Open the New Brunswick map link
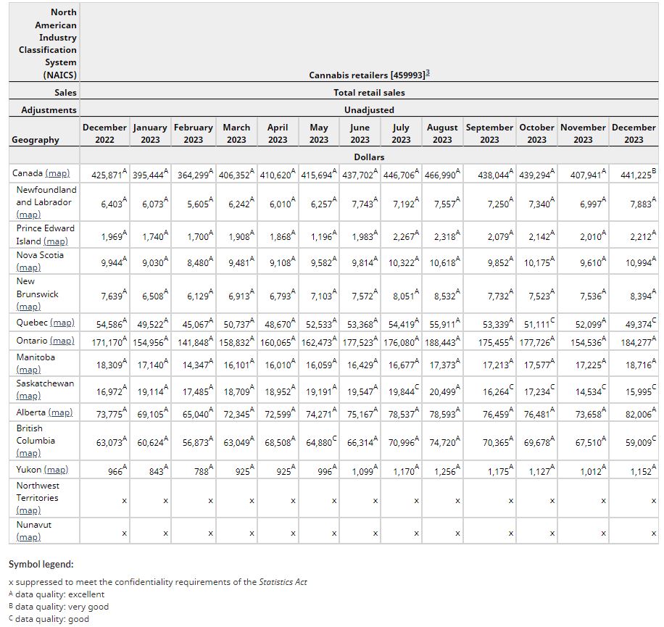The image size is (664, 627). [x=28, y=307]
